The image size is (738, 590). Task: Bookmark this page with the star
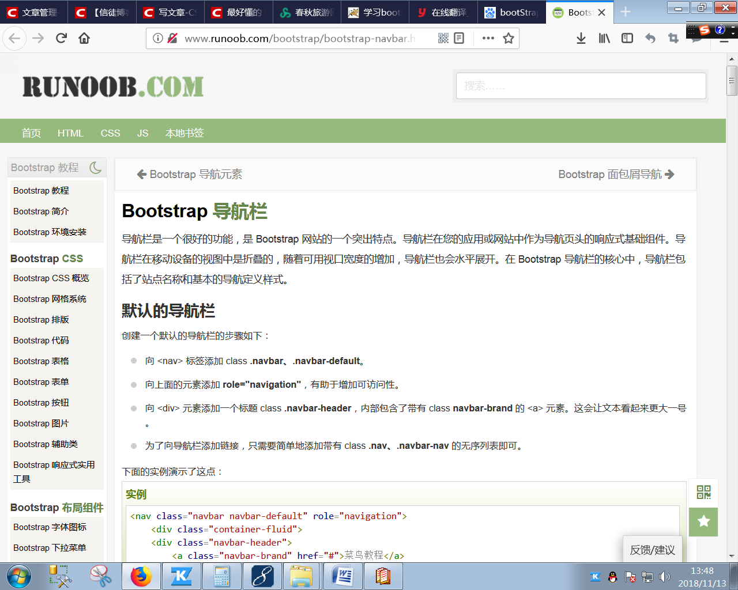coord(508,38)
